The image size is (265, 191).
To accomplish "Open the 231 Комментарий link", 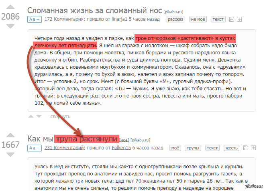I will click(64, 148).
